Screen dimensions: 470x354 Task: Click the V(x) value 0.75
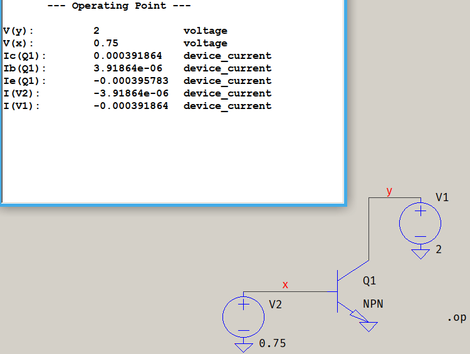coord(106,43)
